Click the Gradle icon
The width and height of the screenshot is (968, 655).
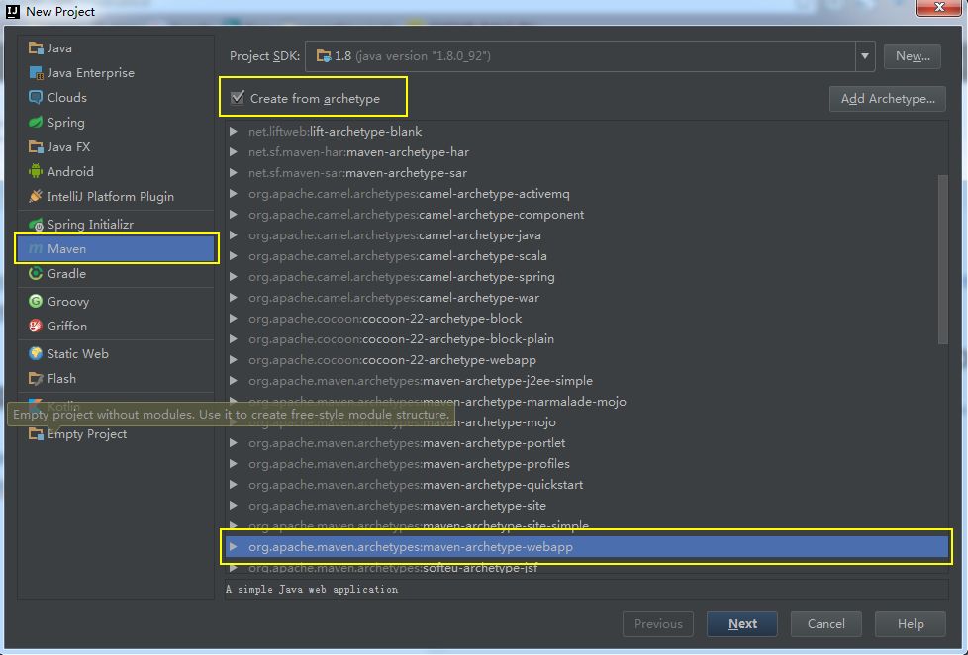click(x=36, y=273)
